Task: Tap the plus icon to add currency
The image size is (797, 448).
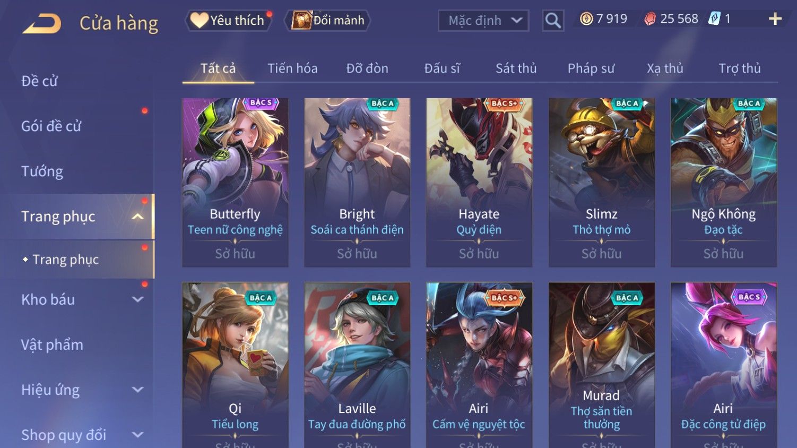Action: point(775,19)
